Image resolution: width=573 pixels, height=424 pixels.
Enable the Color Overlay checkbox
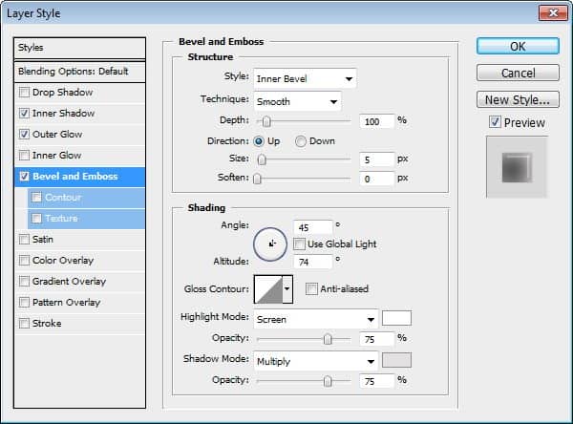[24, 261]
